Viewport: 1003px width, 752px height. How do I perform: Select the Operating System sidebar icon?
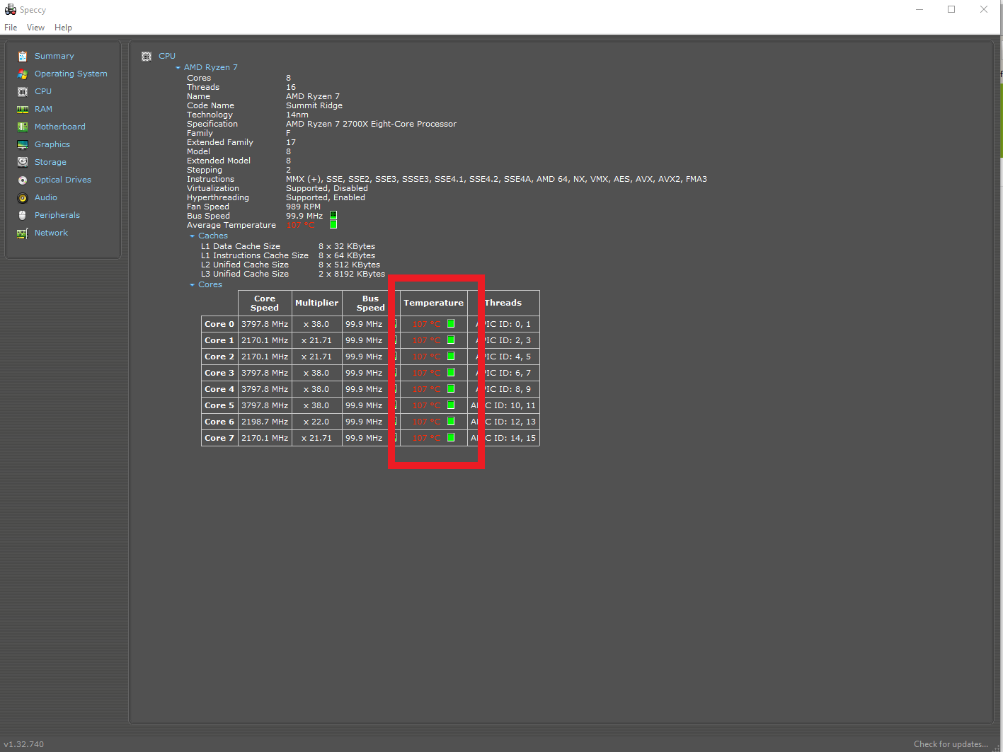point(23,74)
